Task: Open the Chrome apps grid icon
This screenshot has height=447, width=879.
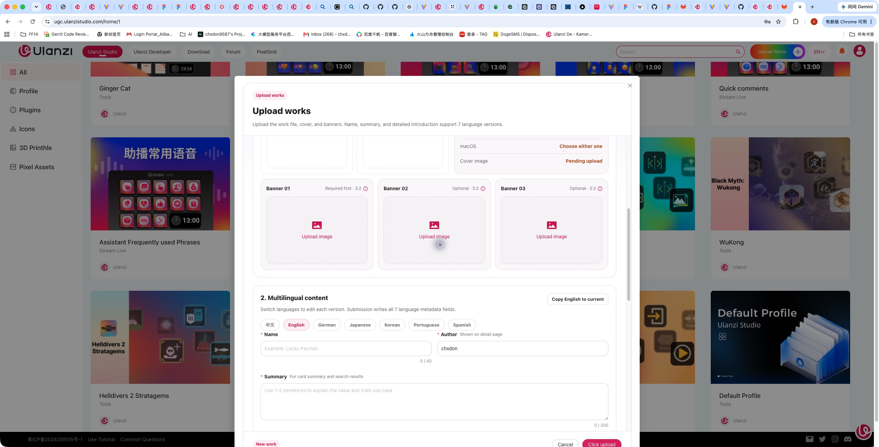Action: [x=7, y=34]
